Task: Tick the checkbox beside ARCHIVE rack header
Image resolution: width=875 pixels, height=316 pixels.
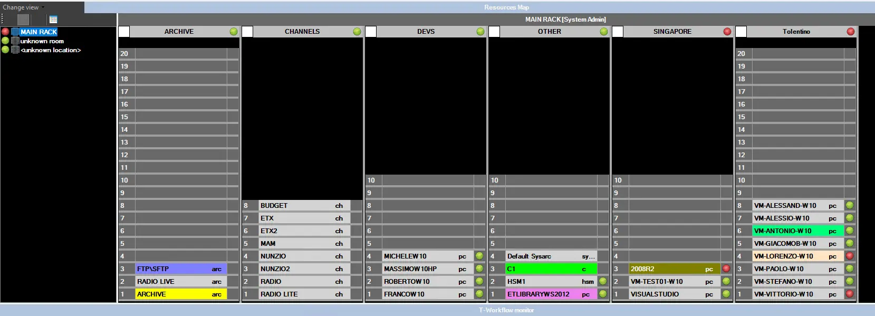Action: pos(124,32)
